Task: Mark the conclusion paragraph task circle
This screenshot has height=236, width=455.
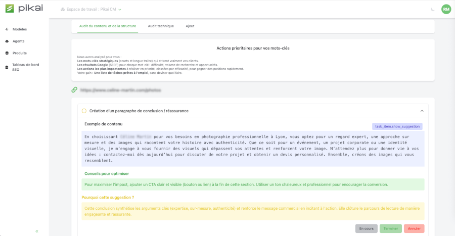Action: click(x=84, y=111)
